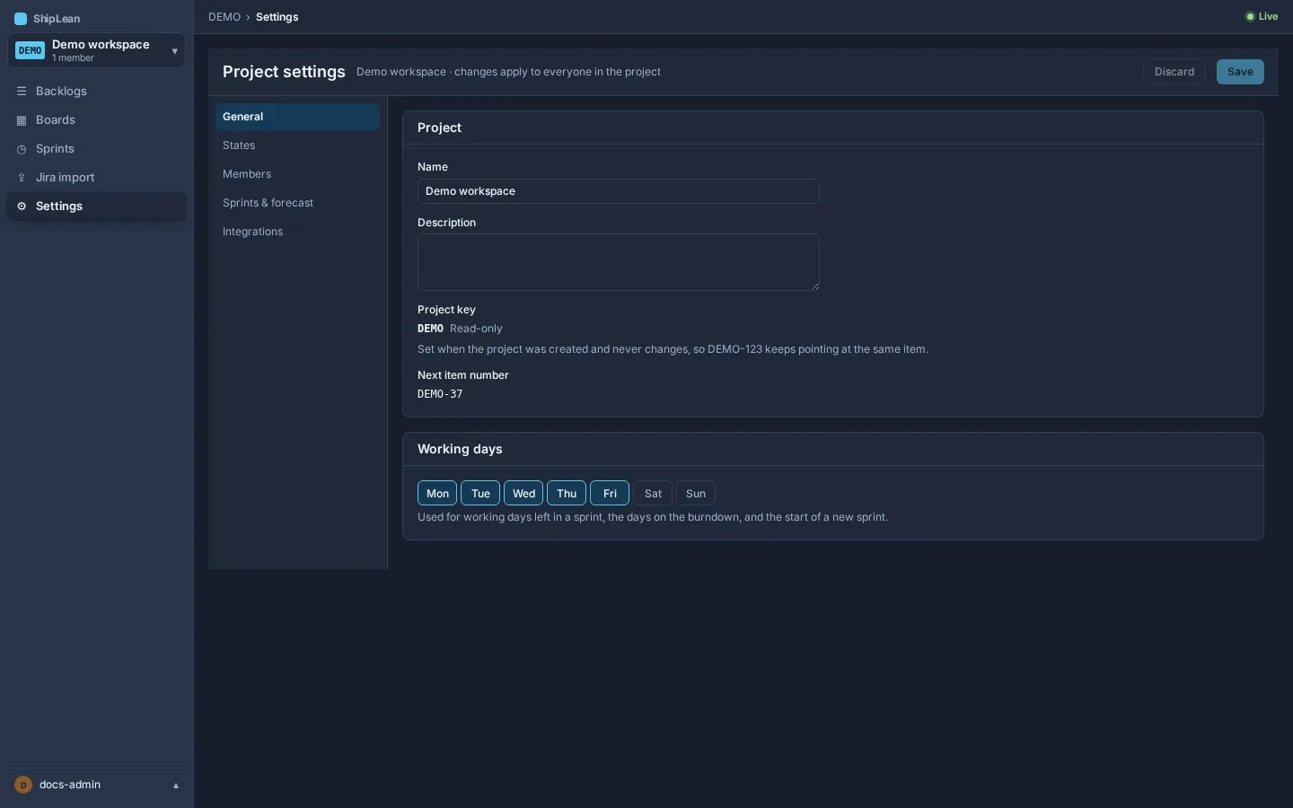Open the Sprints & forecast tab

pyautogui.click(x=297, y=203)
